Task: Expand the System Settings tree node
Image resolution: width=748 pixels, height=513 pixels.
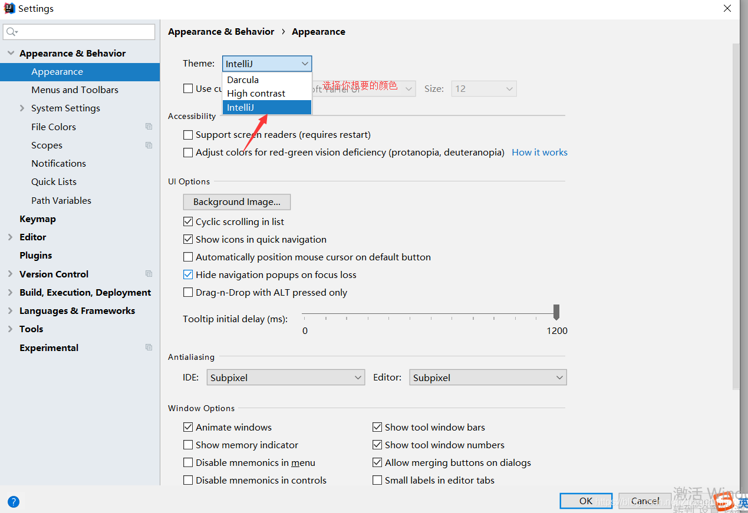Action: pos(22,108)
